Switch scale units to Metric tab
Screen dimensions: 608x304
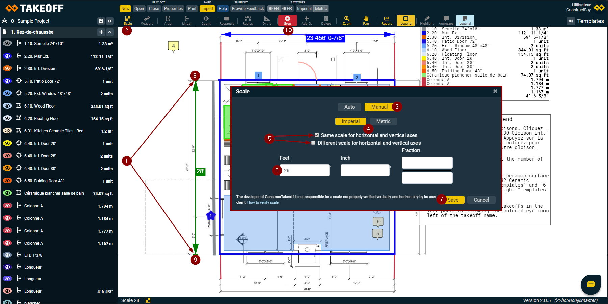point(383,121)
